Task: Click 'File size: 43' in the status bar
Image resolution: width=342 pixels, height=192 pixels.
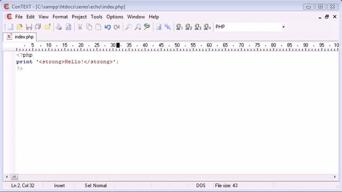Action: (226, 186)
